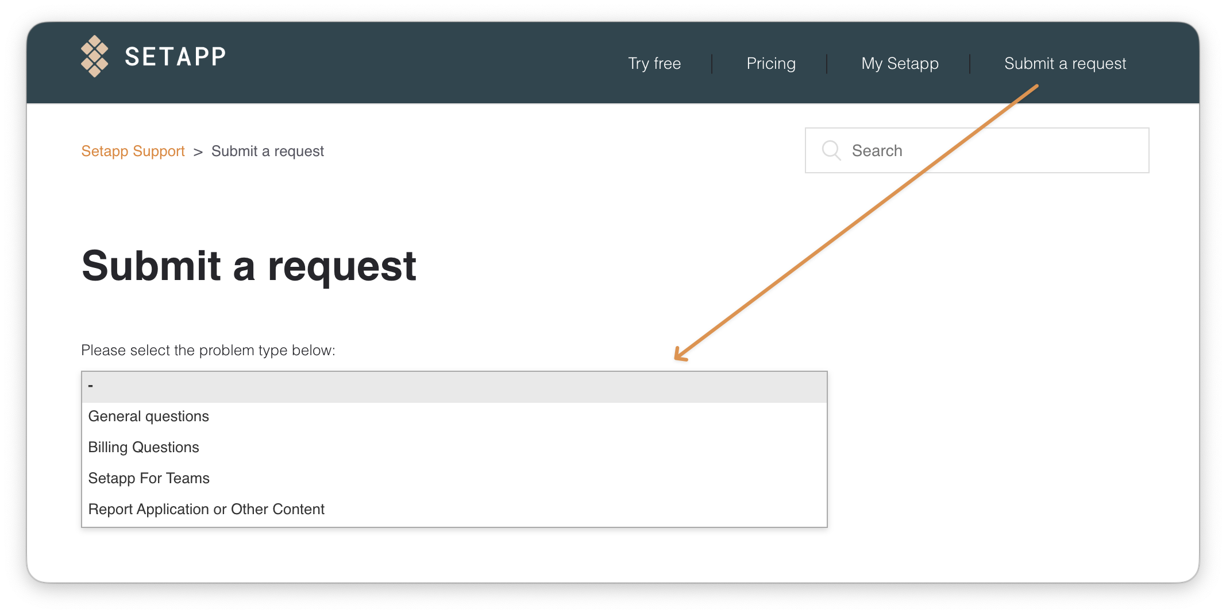The width and height of the screenshot is (1226, 614).
Task: Click the magnifying glass search icon
Action: pyautogui.click(x=831, y=150)
